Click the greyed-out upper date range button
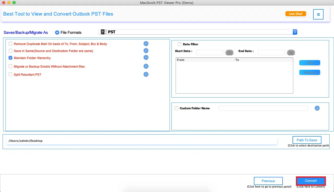This screenshot has height=192, width=334. (310, 63)
